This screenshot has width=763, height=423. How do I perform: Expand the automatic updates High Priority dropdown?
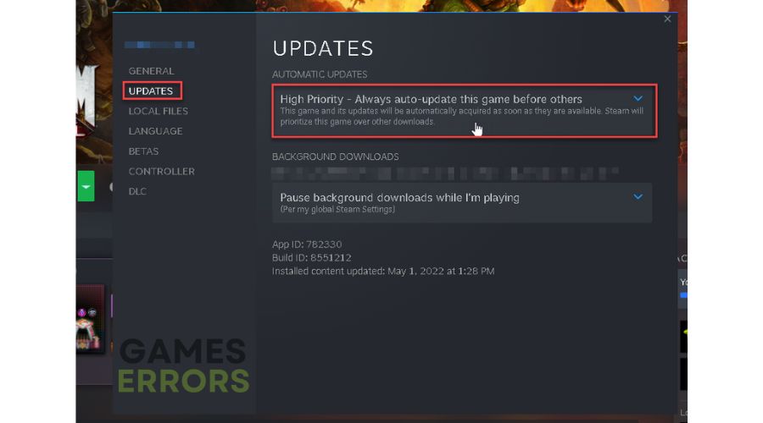[465, 111]
